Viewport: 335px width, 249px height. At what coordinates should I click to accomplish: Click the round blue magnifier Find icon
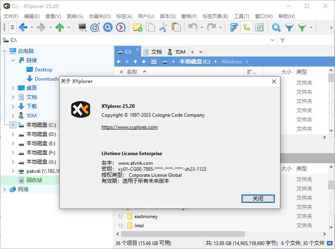pyautogui.click(x=108, y=27)
